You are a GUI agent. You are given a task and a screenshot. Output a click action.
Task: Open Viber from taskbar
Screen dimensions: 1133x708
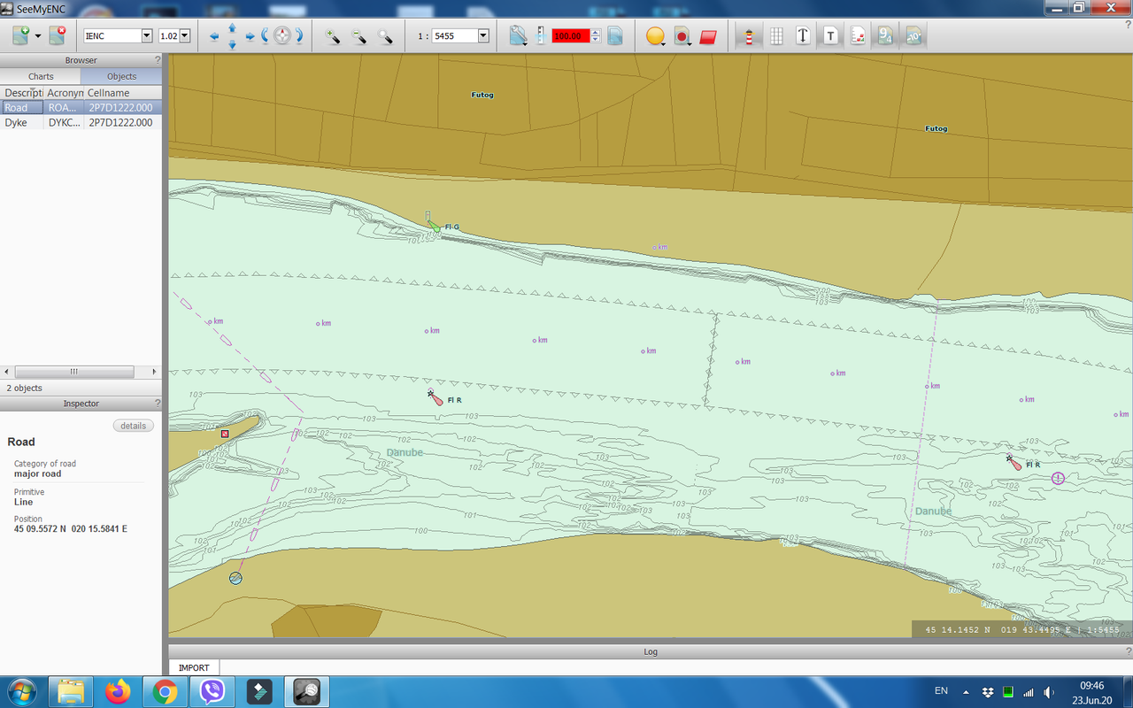coord(212,691)
